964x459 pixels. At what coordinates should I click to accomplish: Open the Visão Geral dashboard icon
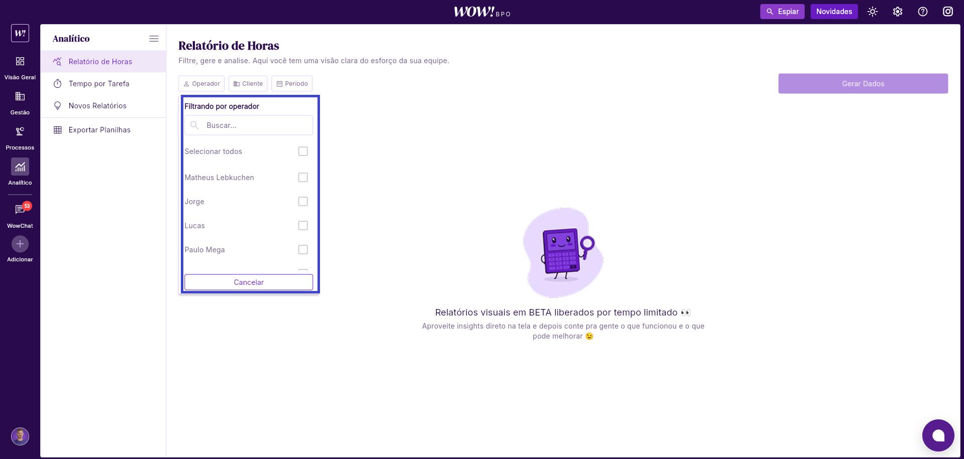20,62
